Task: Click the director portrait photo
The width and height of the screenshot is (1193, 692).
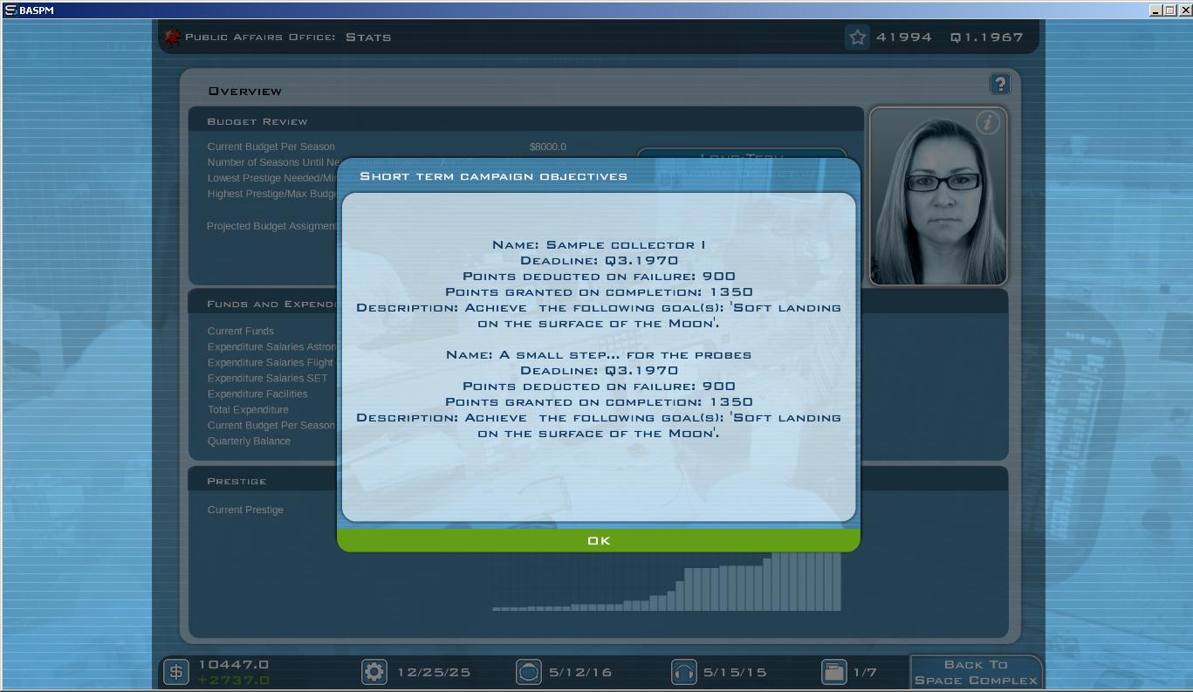Action: pos(938,196)
